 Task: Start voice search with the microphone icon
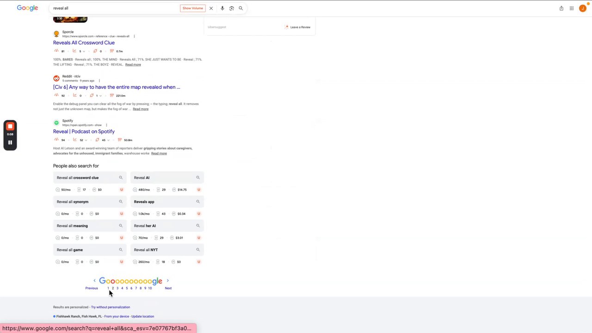click(222, 8)
